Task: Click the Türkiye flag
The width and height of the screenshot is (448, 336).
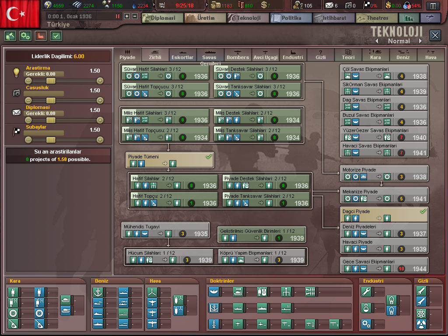Action: coord(20,13)
